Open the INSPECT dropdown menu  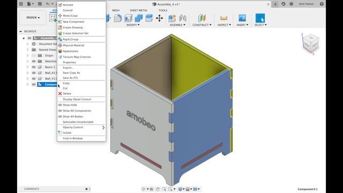tap(224, 25)
